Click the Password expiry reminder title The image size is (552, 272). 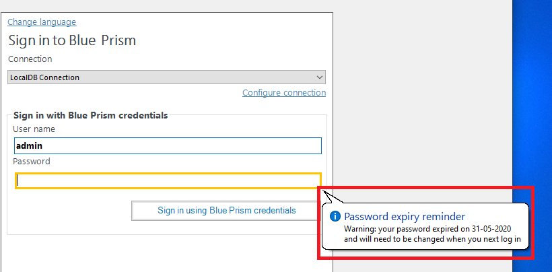[x=404, y=217]
